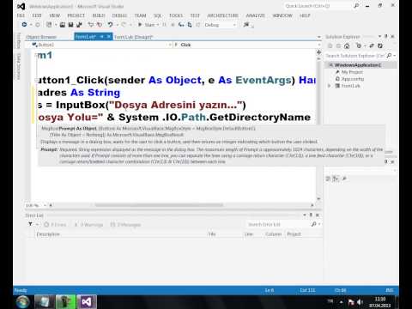Open Solution Explorer window options dropdown
The height and width of the screenshot is (309, 412).
click(x=379, y=36)
